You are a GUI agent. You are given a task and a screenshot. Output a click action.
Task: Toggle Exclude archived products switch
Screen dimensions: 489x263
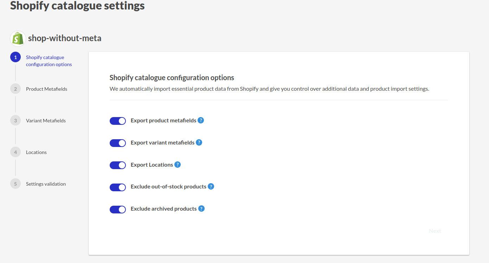click(x=118, y=210)
